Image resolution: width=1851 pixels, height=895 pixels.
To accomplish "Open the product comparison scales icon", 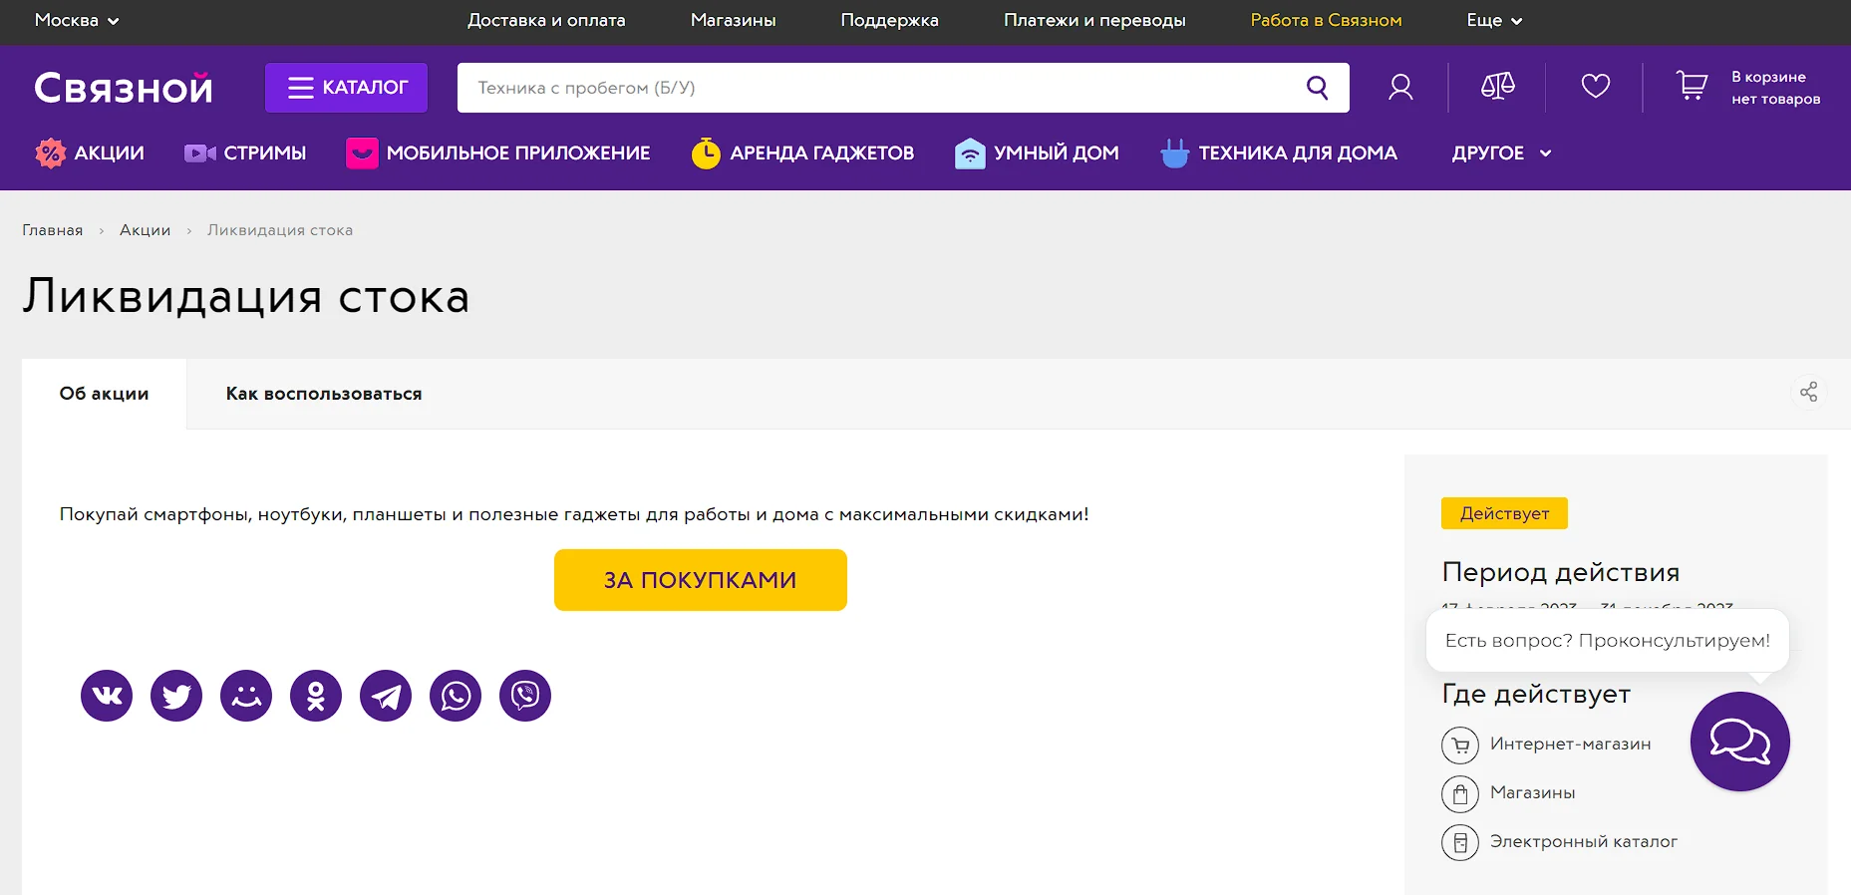I will [x=1497, y=88].
